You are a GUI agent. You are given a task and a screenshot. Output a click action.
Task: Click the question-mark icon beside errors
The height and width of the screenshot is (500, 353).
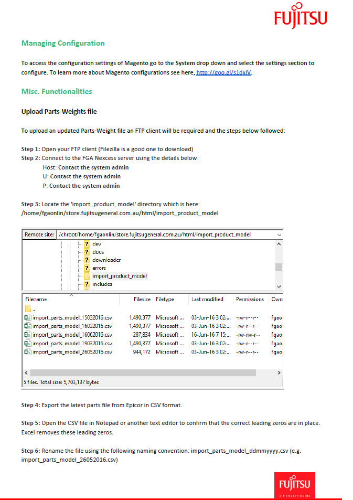tap(87, 268)
